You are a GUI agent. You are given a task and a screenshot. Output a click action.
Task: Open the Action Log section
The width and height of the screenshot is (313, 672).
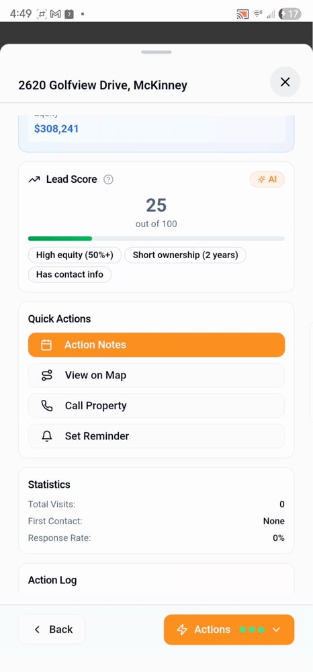(x=52, y=581)
